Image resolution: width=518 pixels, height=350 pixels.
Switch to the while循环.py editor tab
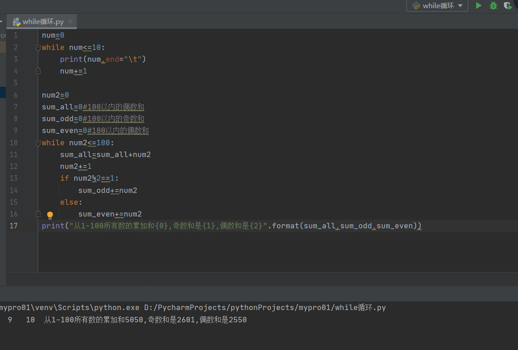pos(43,21)
